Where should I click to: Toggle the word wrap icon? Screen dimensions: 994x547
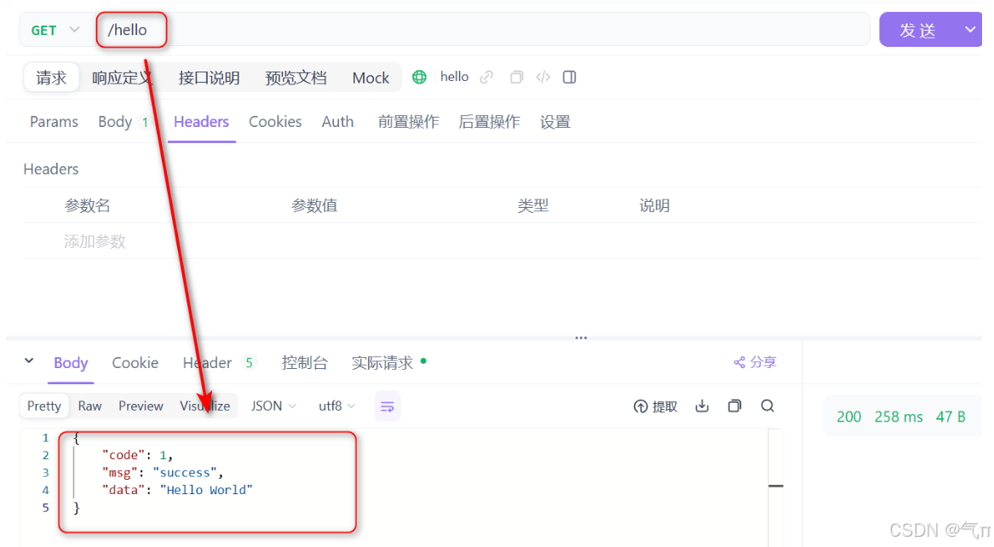click(388, 406)
